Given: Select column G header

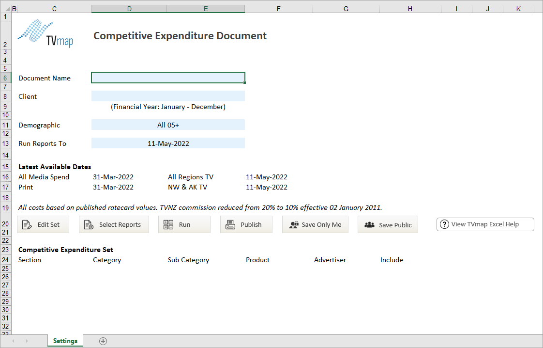Looking at the screenshot, I should pyautogui.click(x=346, y=9).
